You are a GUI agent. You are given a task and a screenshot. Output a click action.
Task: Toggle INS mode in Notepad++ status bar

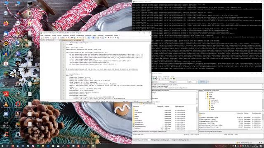point(148,102)
